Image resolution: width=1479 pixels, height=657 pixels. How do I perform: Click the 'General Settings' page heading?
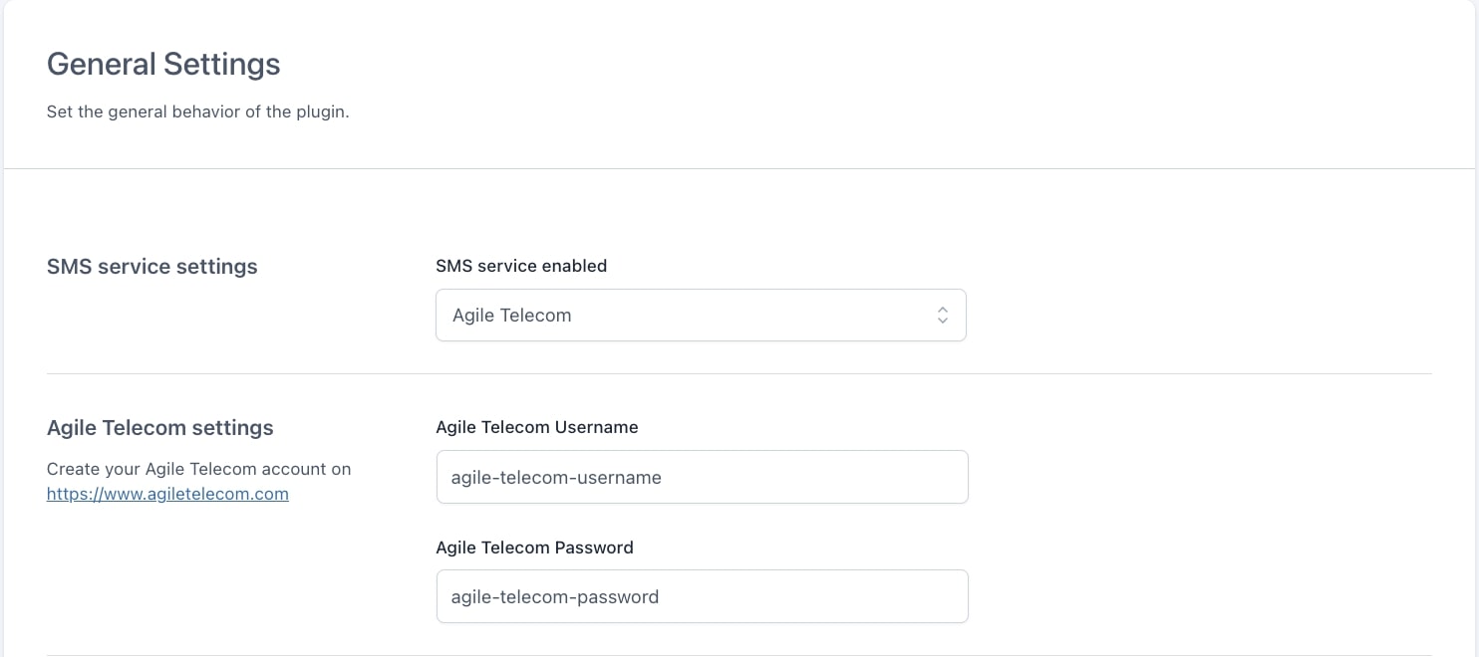click(x=163, y=65)
